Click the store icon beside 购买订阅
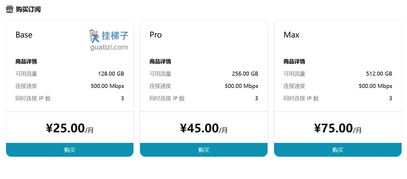407x179 pixels. coord(9,9)
